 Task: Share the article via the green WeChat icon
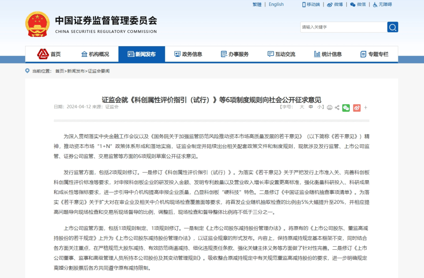point(346,107)
